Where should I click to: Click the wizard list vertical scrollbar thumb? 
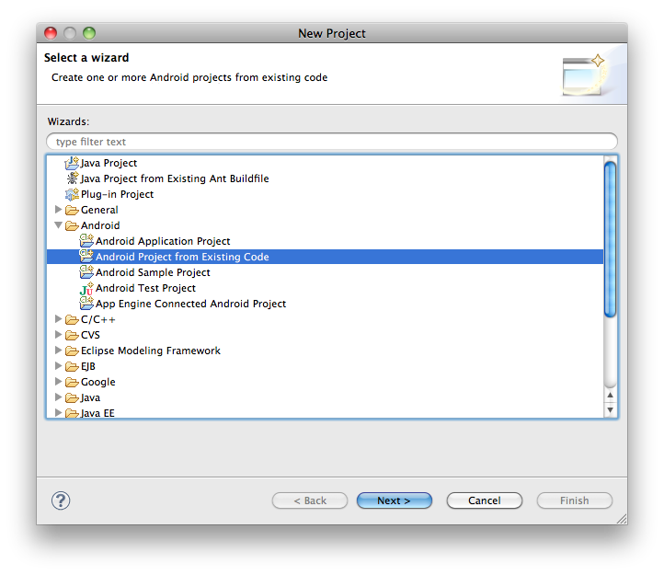coord(611,239)
